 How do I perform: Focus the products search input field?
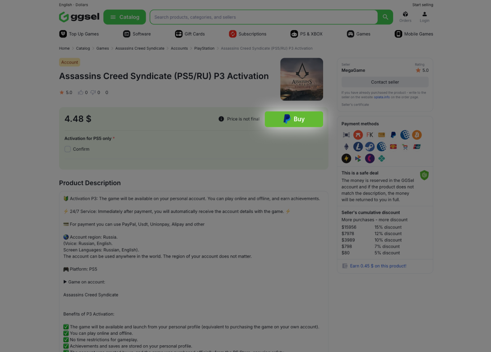coord(264,17)
